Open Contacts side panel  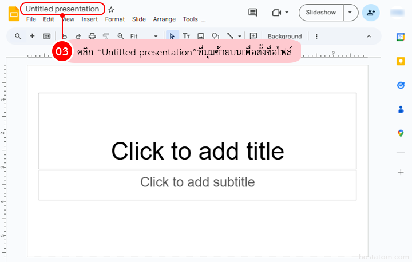401,109
